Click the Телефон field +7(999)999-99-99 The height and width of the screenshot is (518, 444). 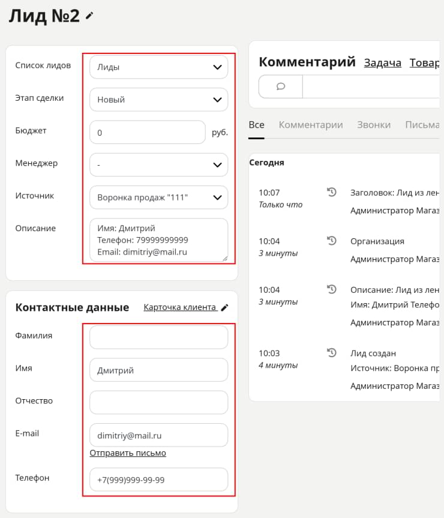coord(158,480)
